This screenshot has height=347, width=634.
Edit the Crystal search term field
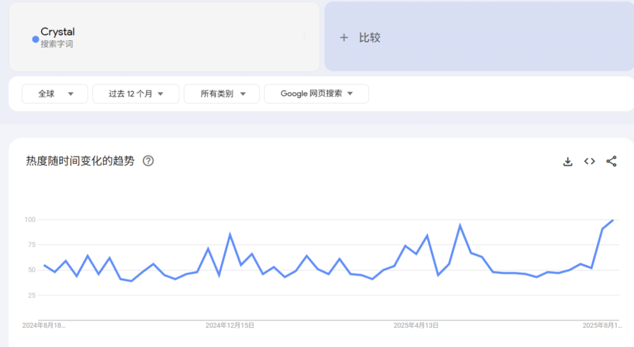58,32
